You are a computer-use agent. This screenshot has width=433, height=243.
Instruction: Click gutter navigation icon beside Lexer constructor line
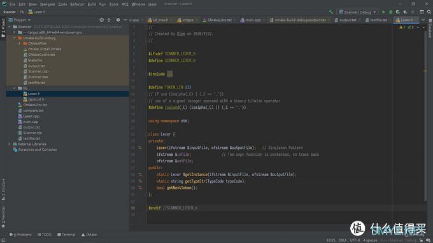point(140,148)
